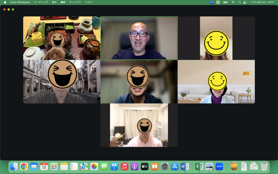The width and height of the screenshot is (278, 174).
Task: Open the 表示 menu in menu bar
Action: (x=54, y=2)
